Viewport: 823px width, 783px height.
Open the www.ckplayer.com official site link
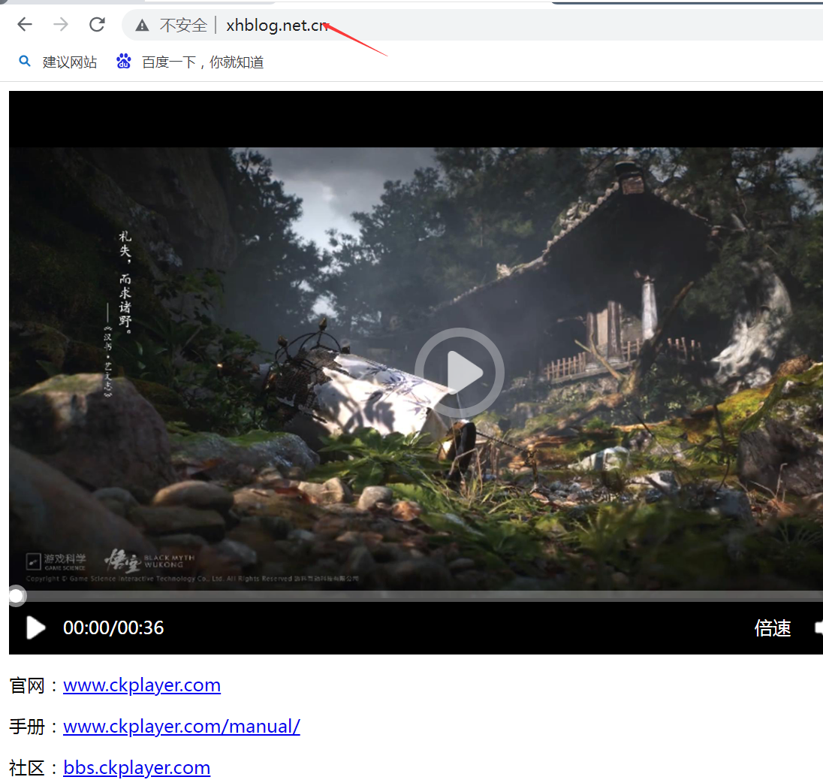click(142, 685)
